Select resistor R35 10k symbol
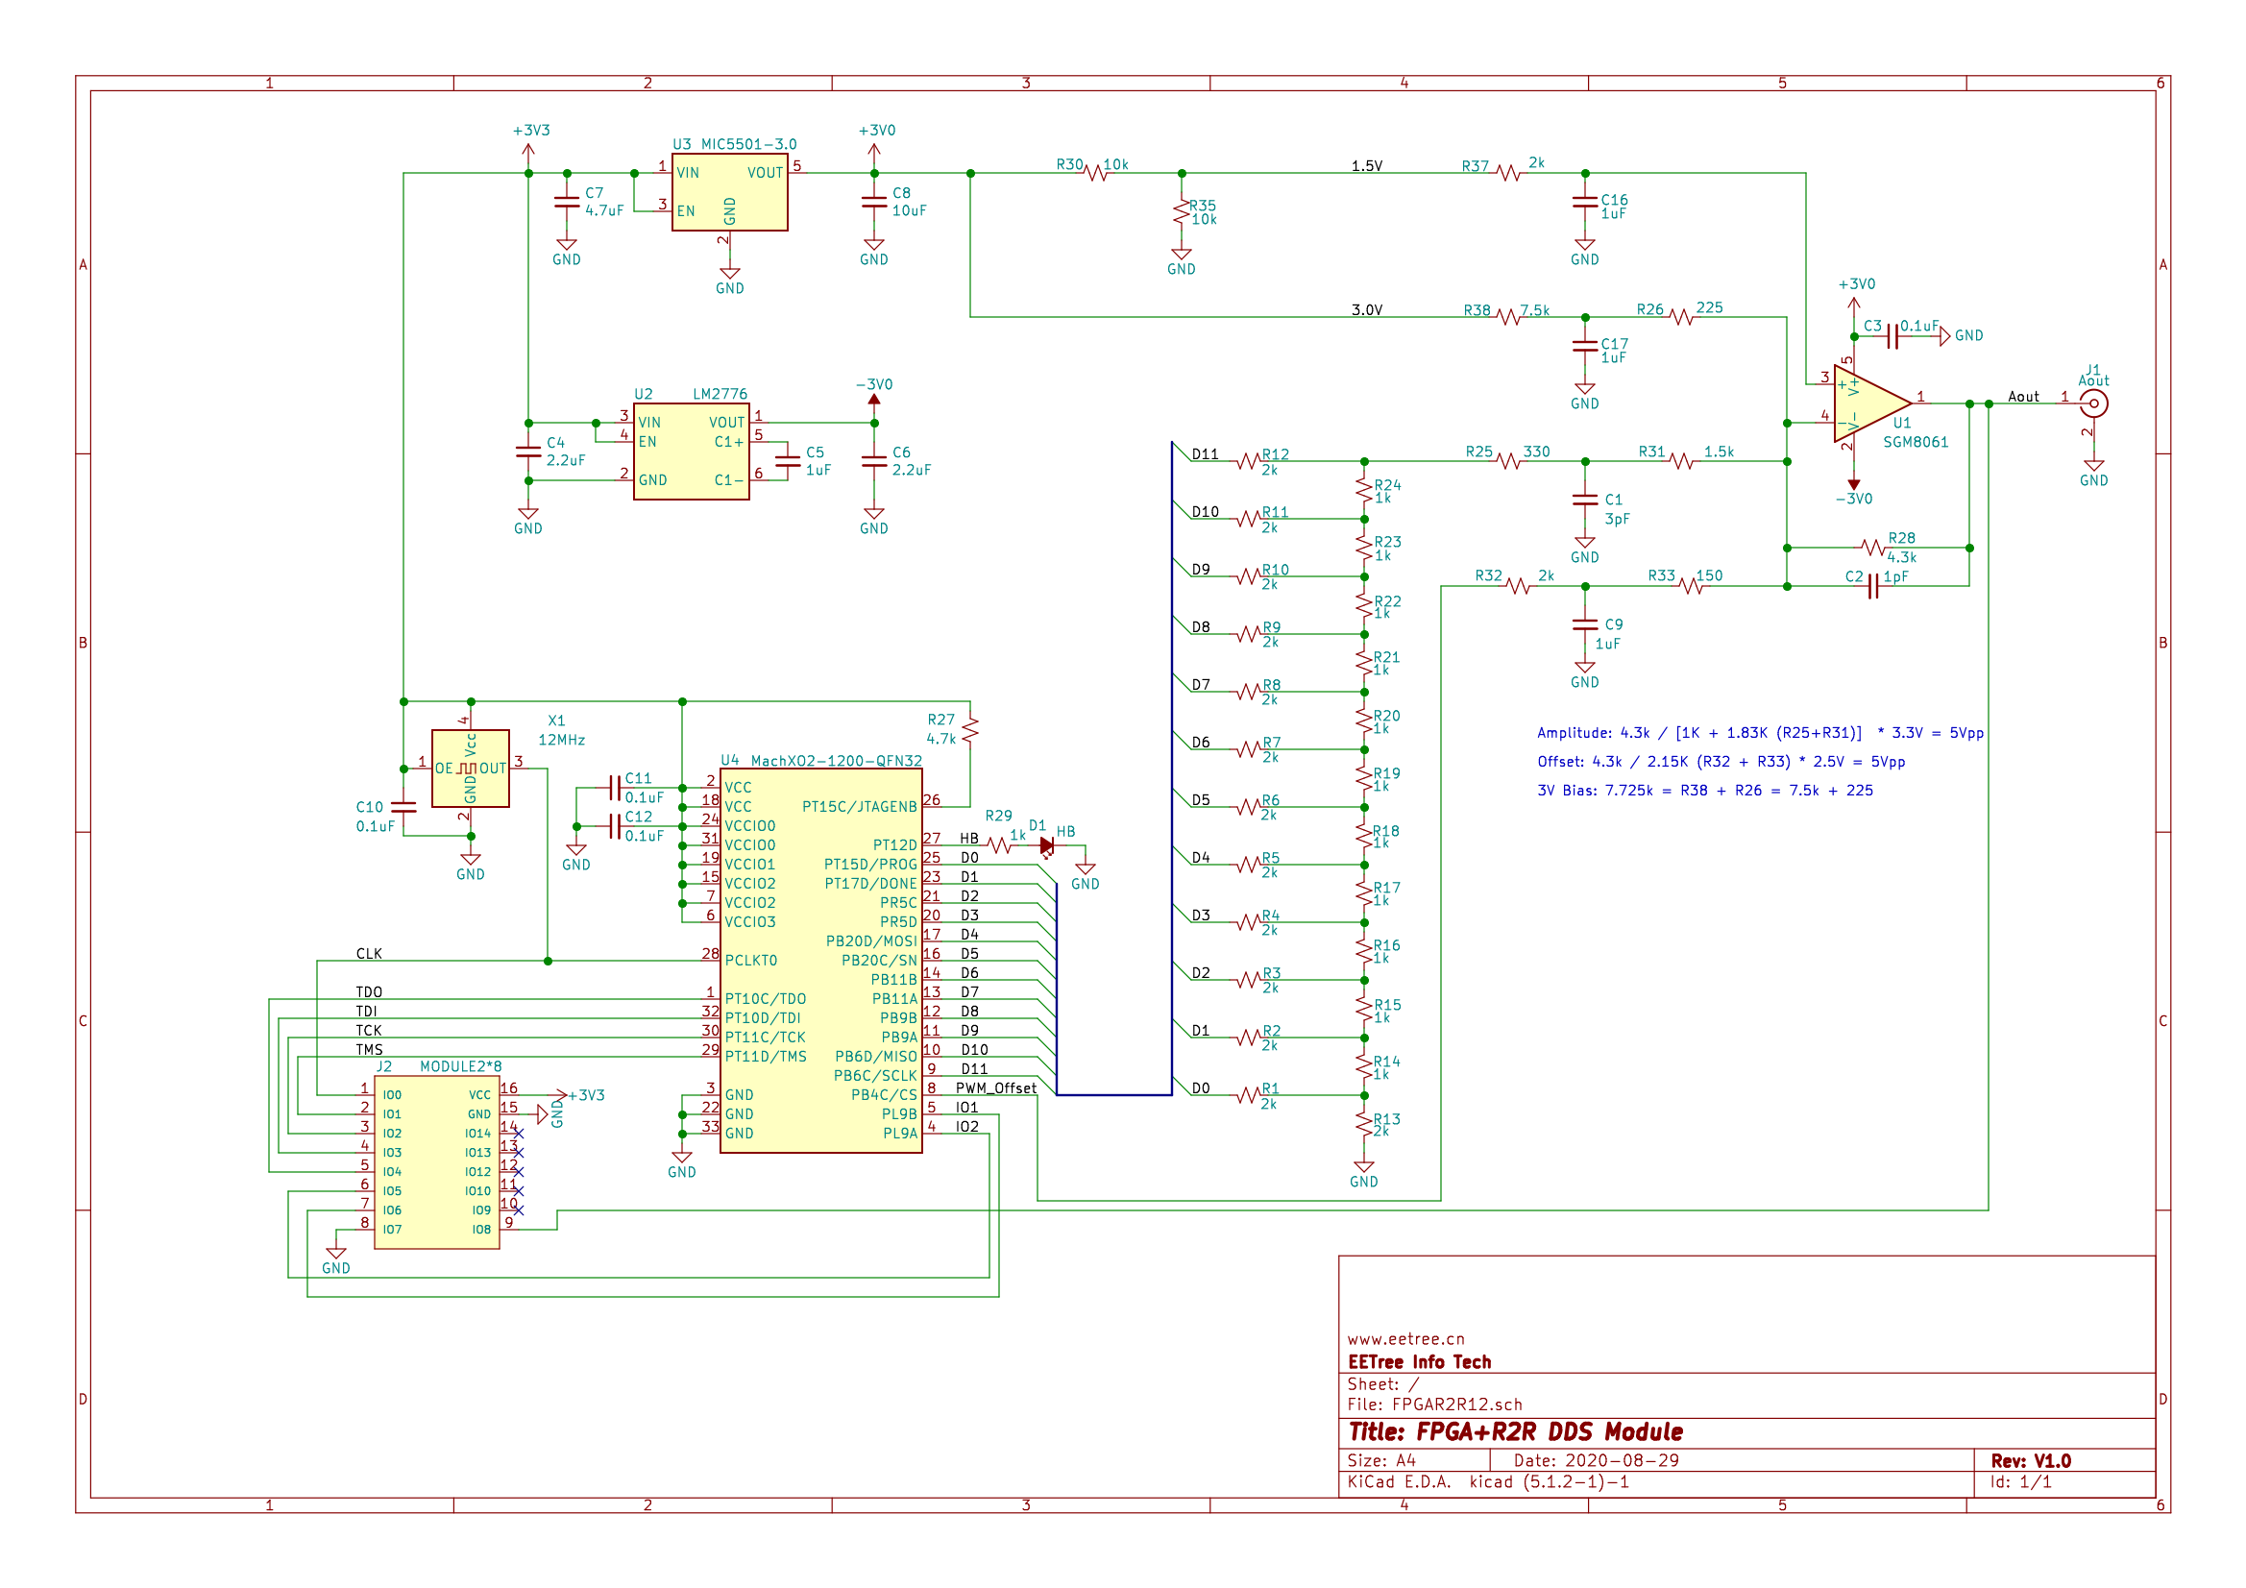The width and height of the screenshot is (2246, 1588). [1182, 211]
